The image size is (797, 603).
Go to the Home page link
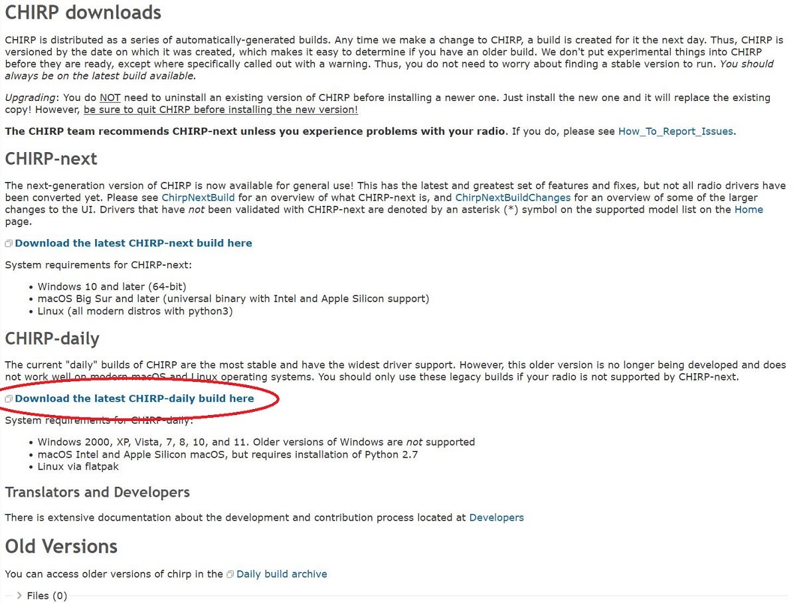(749, 210)
